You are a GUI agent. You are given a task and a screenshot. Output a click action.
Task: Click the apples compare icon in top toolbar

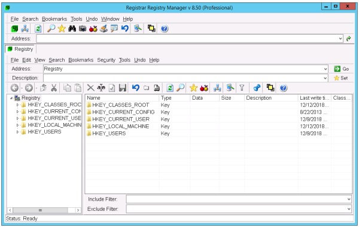93,29
